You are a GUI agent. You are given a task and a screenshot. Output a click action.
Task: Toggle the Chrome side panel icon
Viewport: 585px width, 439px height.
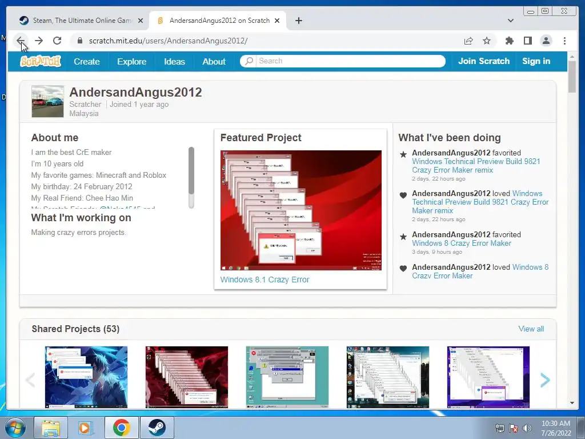[527, 41]
